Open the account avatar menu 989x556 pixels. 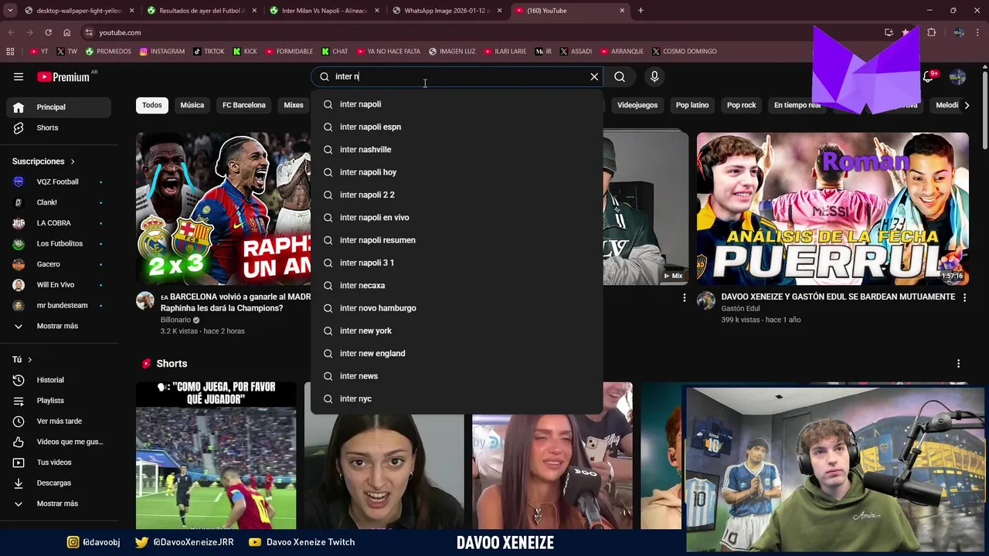tap(957, 76)
